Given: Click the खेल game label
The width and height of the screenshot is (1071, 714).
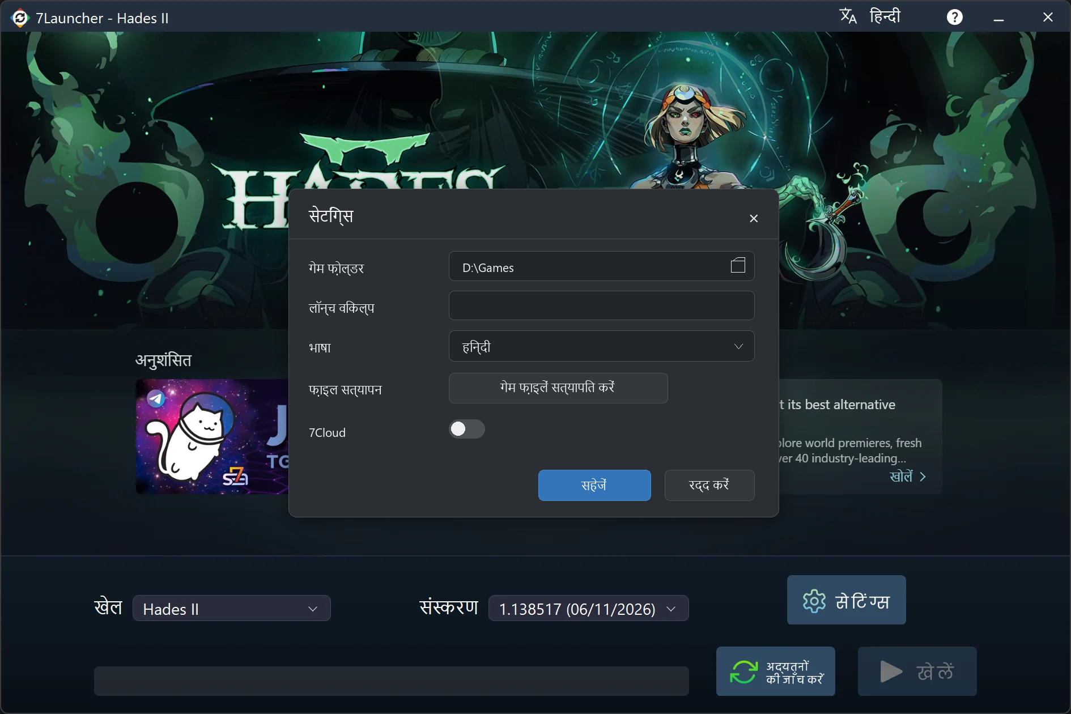Looking at the screenshot, I should point(108,607).
